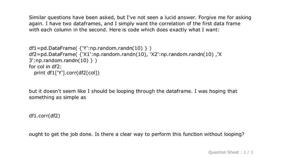Image resolution: width=281 pixels, height=158 pixels.
Task: Click the continuation line "3':np.random.randn(10) } )"
Action: coord(63,61)
